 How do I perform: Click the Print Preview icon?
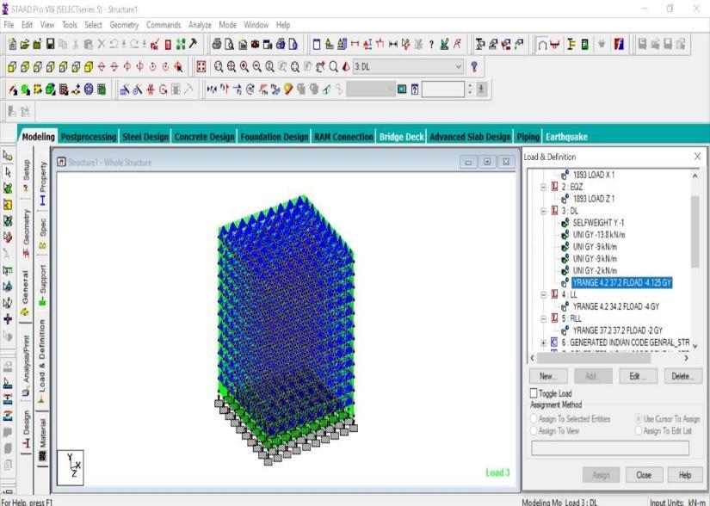pyautogui.click(x=230, y=44)
